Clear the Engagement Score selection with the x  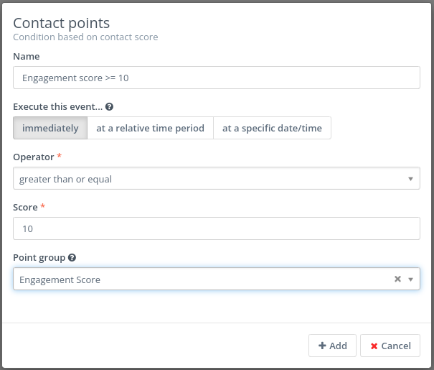(x=397, y=279)
